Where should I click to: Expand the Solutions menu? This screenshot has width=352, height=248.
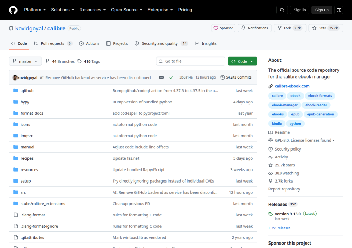(63, 10)
